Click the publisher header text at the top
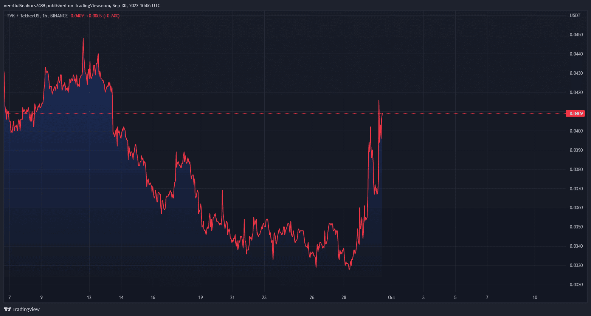Viewport: 591px width, 316px height. [x=82, y=5]
